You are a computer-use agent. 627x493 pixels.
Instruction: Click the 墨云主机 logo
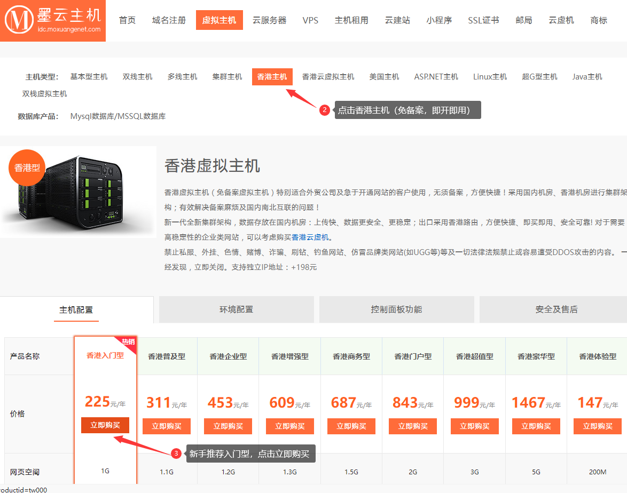(x=53, y=21)
